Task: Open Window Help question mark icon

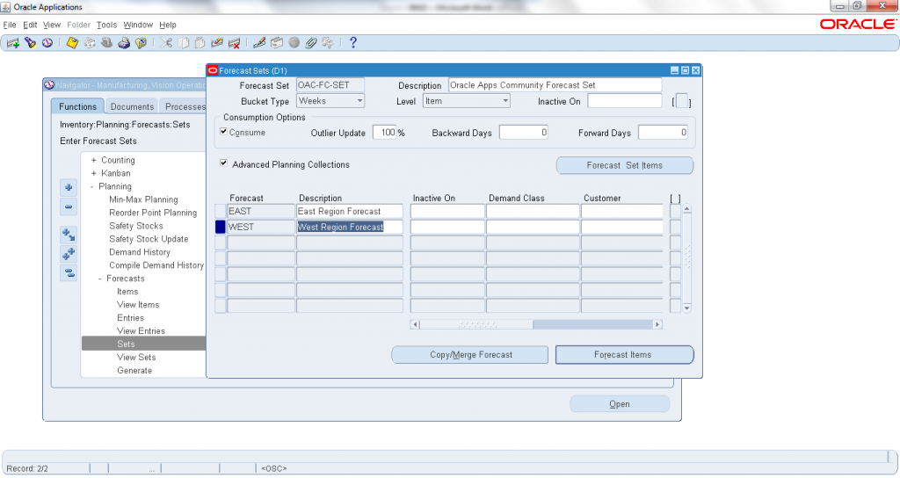Action: coord(353,43)
